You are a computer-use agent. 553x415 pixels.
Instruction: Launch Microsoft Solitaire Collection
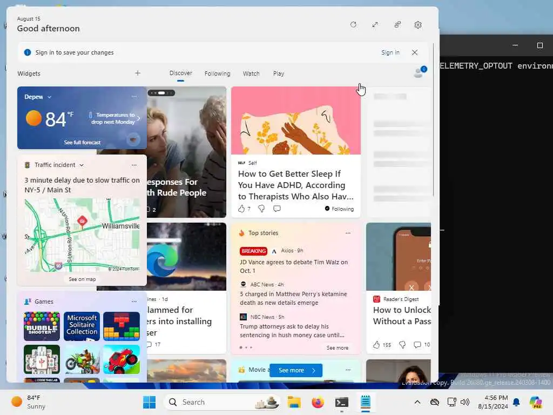pos(82,326)
